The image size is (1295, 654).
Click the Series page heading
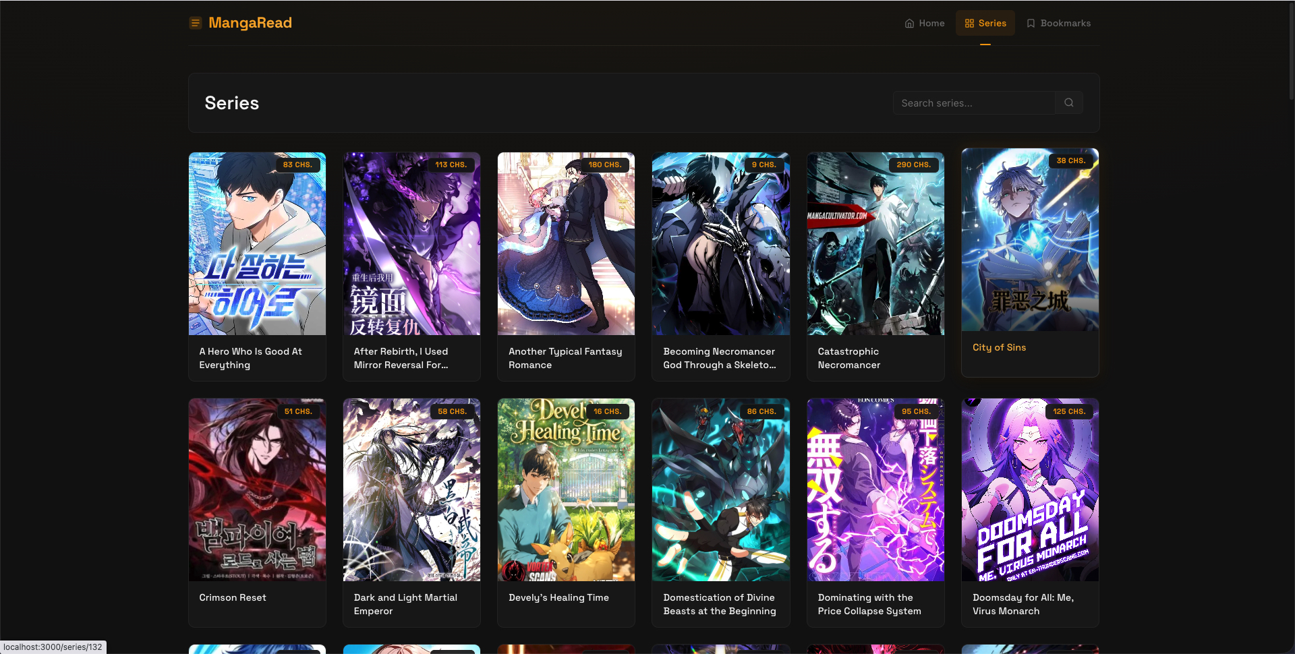tap(232, 102)
